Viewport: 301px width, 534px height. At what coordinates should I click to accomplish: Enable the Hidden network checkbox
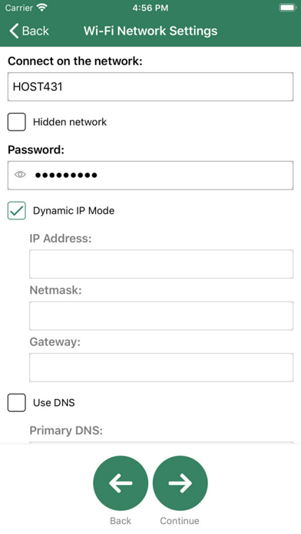[x=17, y=122]
